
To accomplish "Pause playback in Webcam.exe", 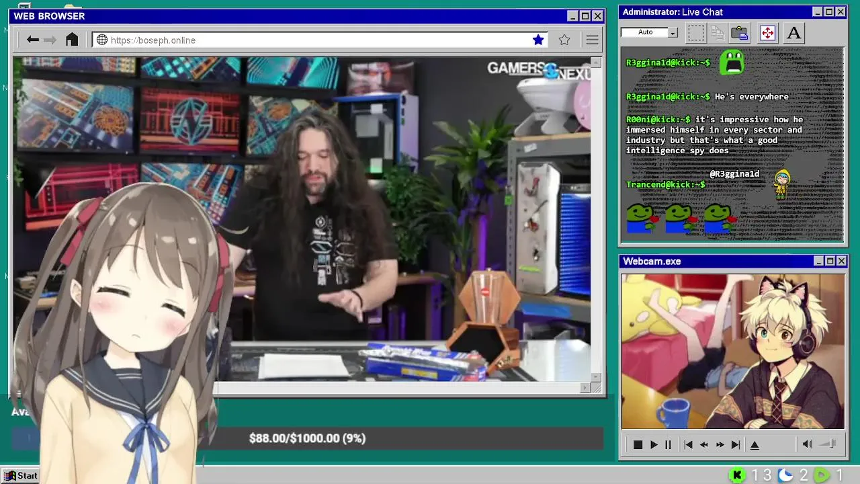I will pos(668,445).
